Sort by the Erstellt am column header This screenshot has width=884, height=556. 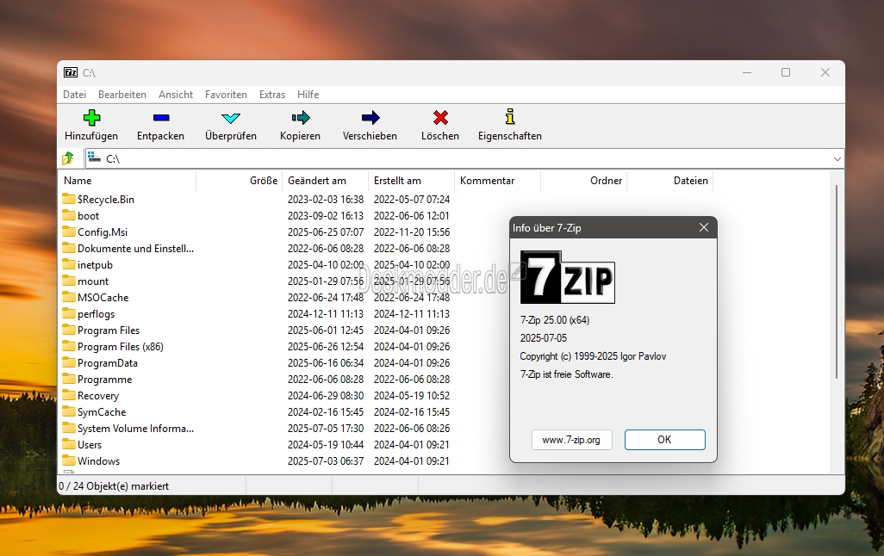pyautogui.click(x=412, y=181)
